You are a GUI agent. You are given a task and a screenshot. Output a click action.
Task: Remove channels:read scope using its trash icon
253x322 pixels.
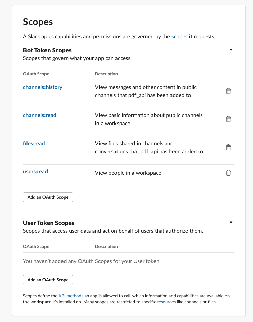pos(228,119)
